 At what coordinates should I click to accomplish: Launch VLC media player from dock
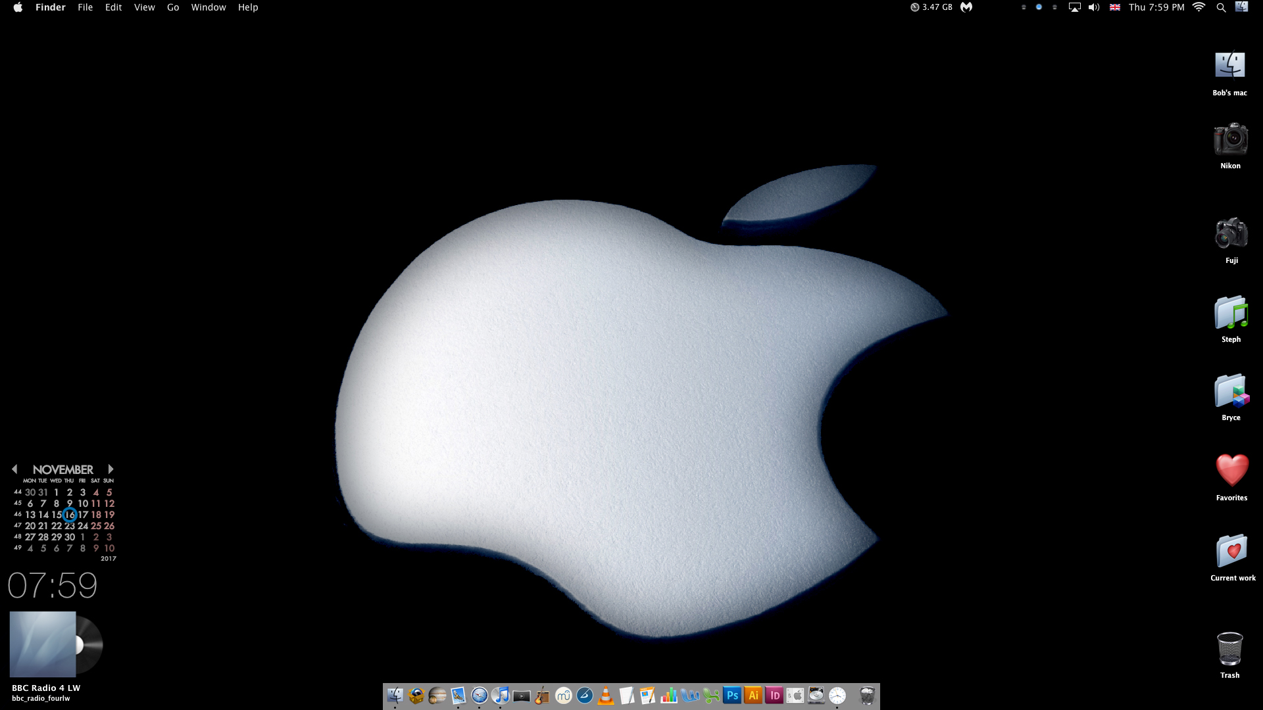pos(606,696)
